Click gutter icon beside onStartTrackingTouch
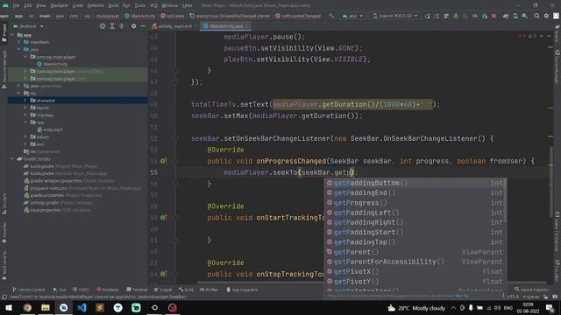This screenshot has height=315, width=561. coord(163,218)
